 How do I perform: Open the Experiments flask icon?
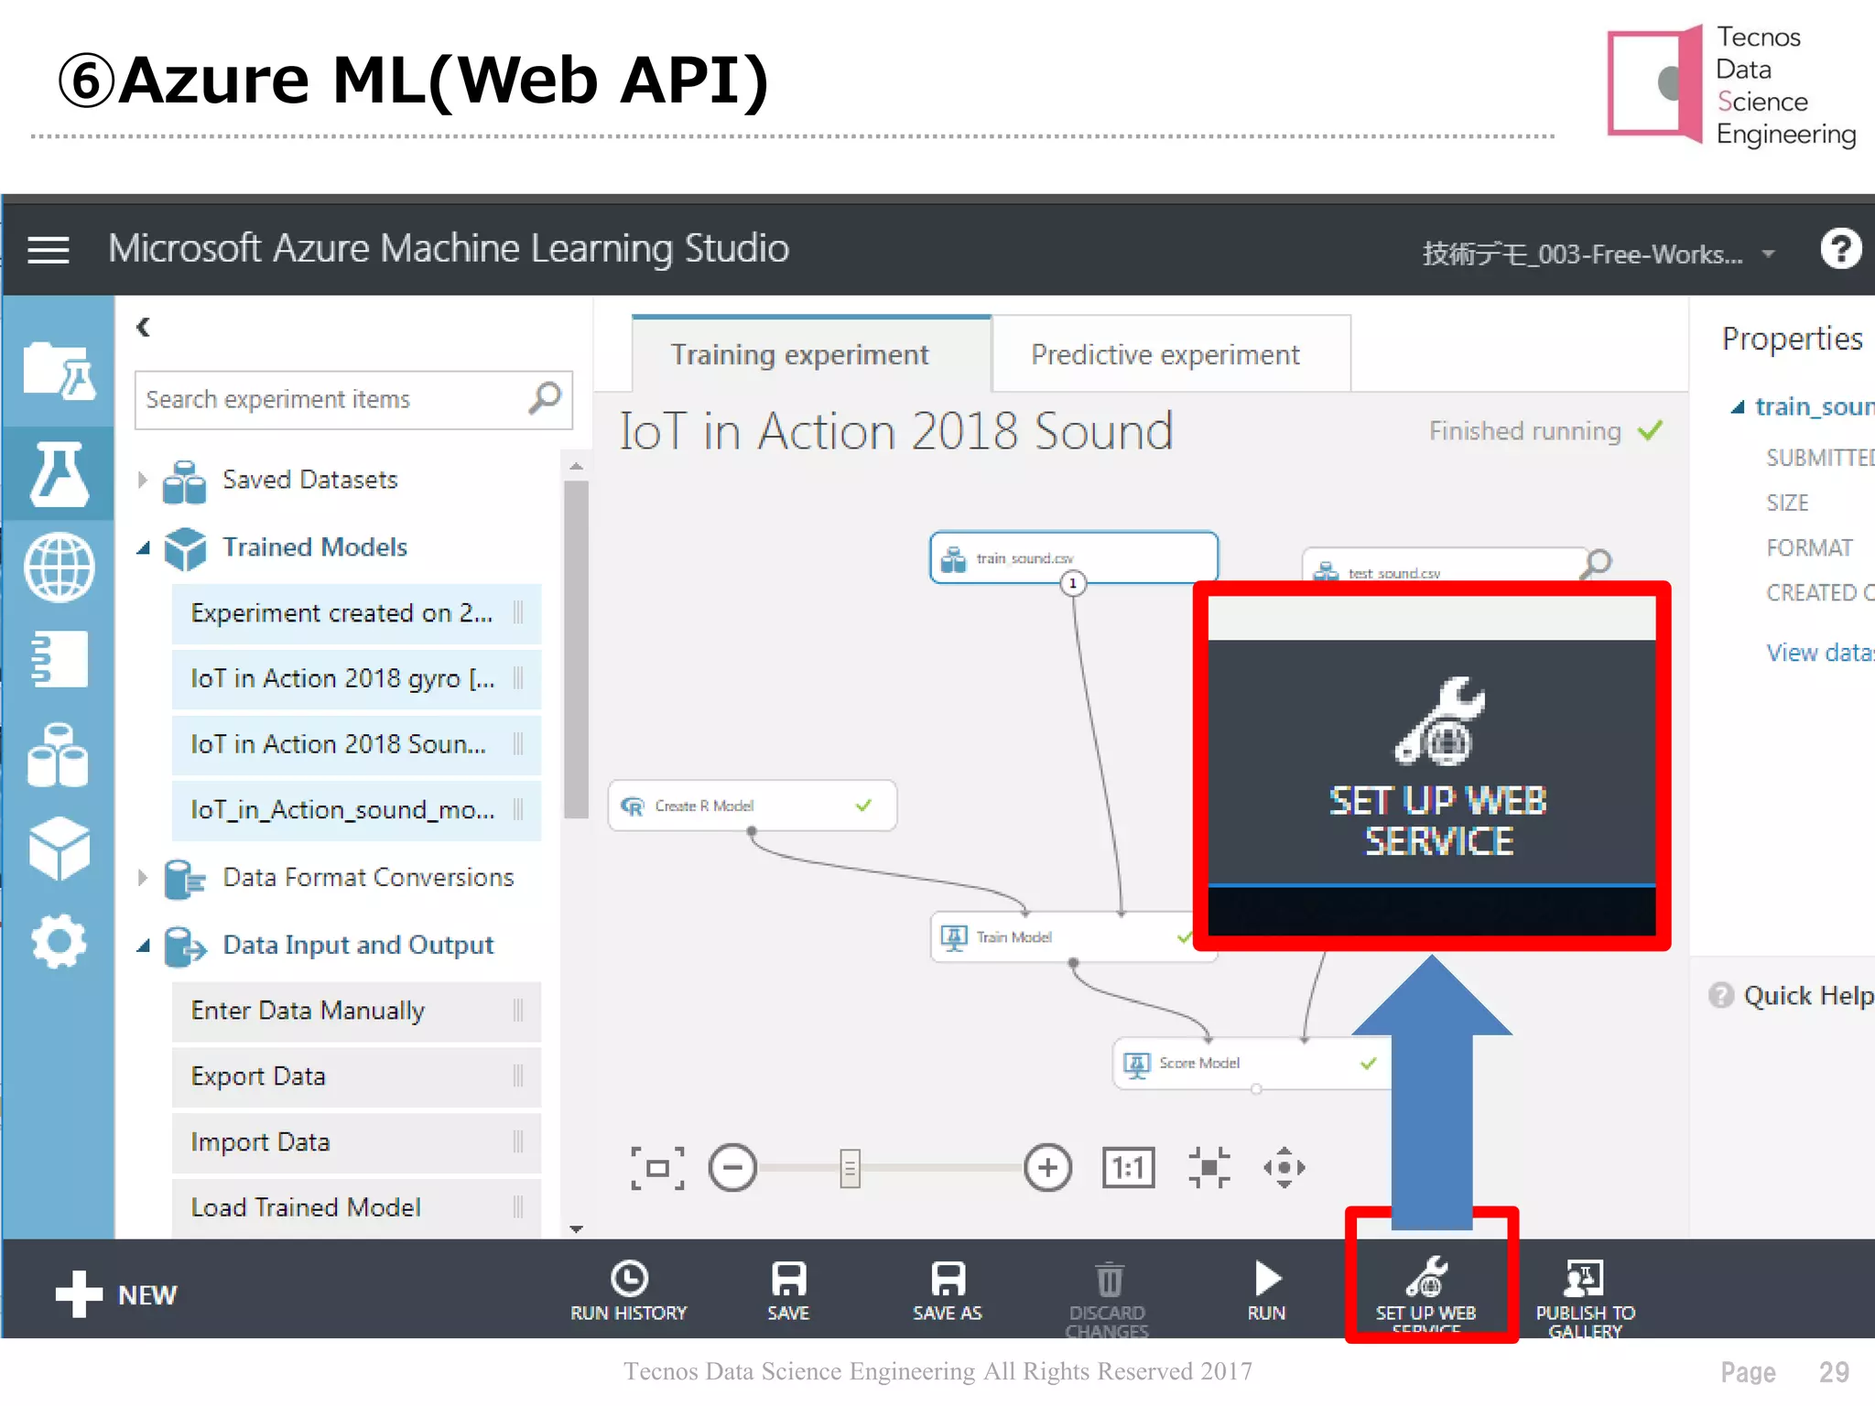click(x=60, y=473)
